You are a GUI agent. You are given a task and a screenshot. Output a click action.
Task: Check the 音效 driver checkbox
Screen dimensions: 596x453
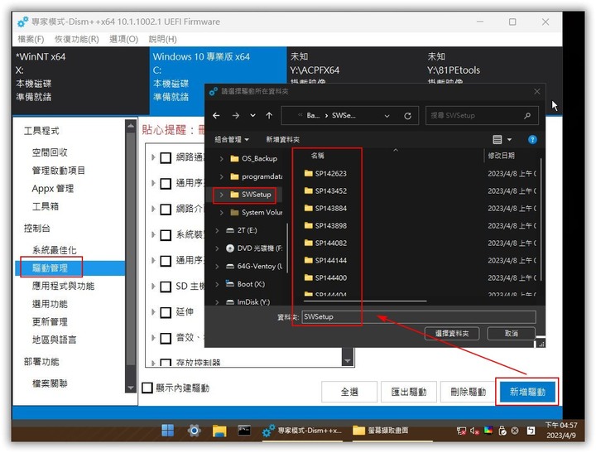coord(166,339)
